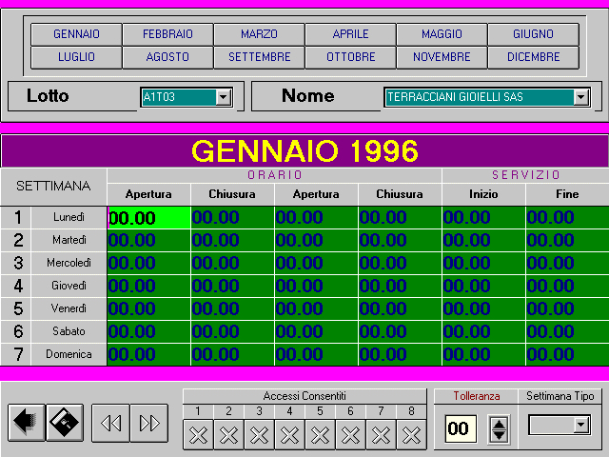This screenshot has height=457, width=609.
Task: Toggle Accessi Consentiti box number 8
Action: pyautogui.click(x=411, y=434)
